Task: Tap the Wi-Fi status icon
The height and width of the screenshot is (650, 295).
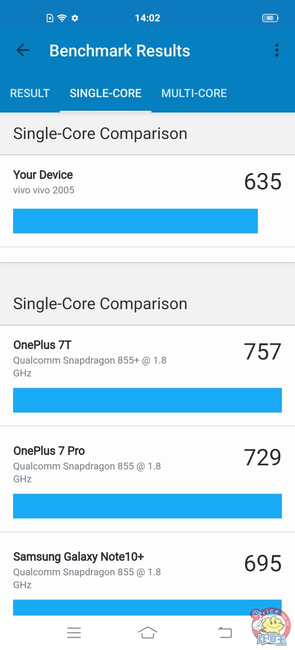Action: (62, 18)
